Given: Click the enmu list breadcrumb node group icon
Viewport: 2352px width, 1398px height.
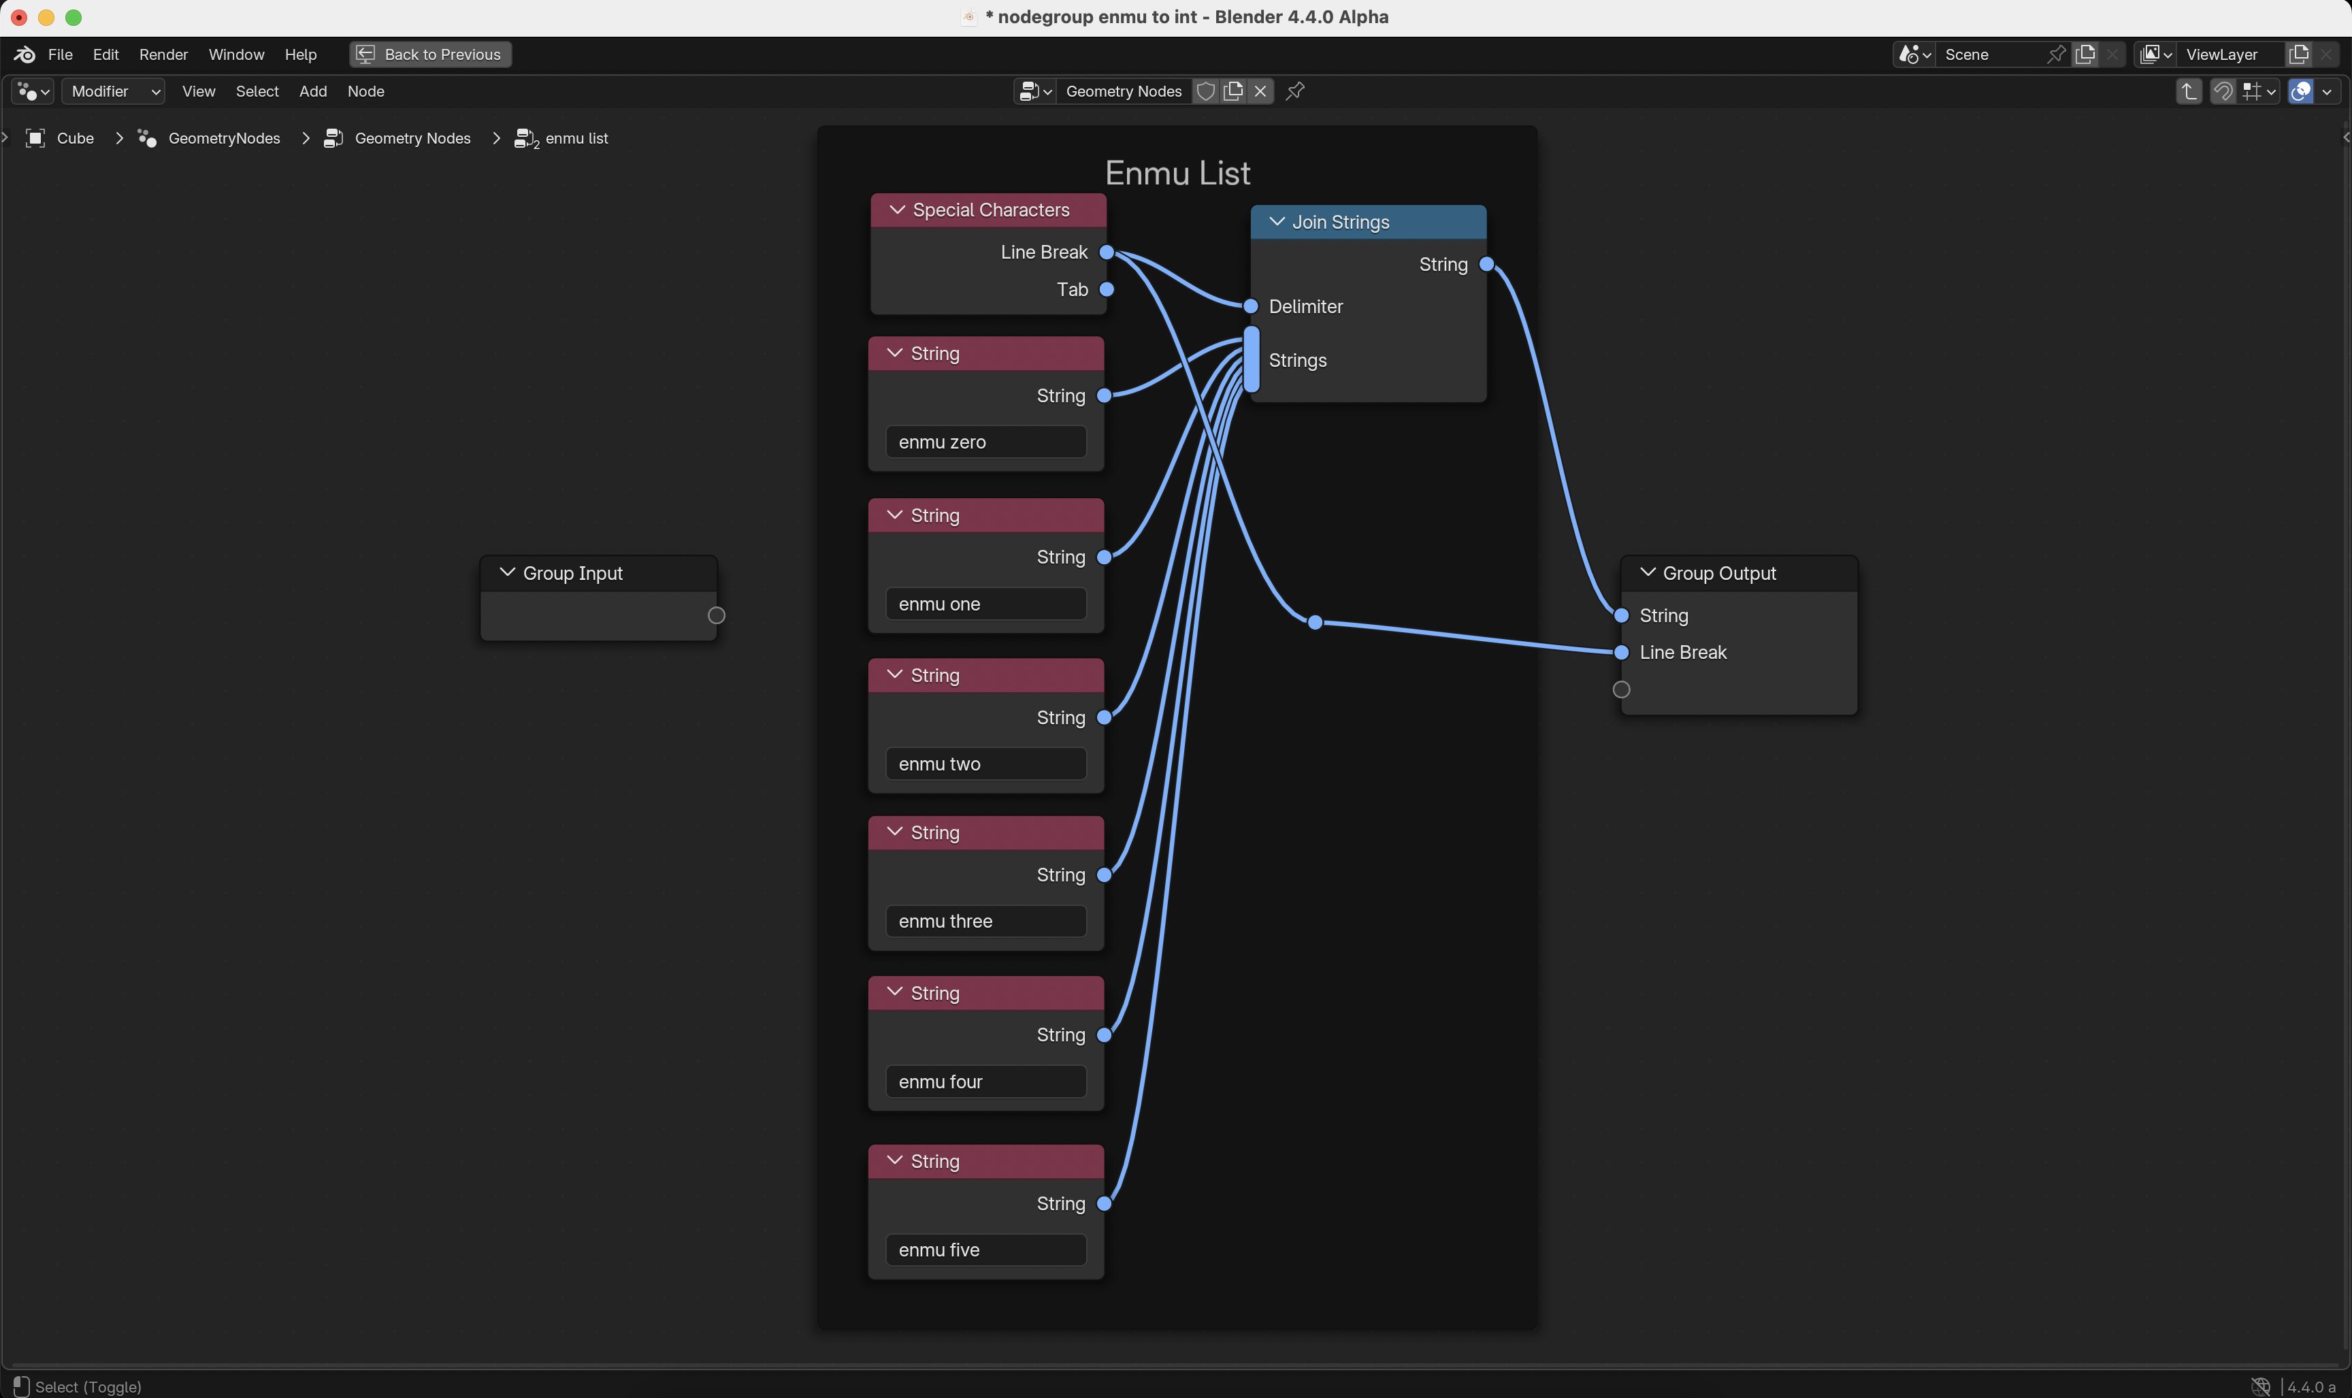Looking at the screenshot, I should [525, 140].
